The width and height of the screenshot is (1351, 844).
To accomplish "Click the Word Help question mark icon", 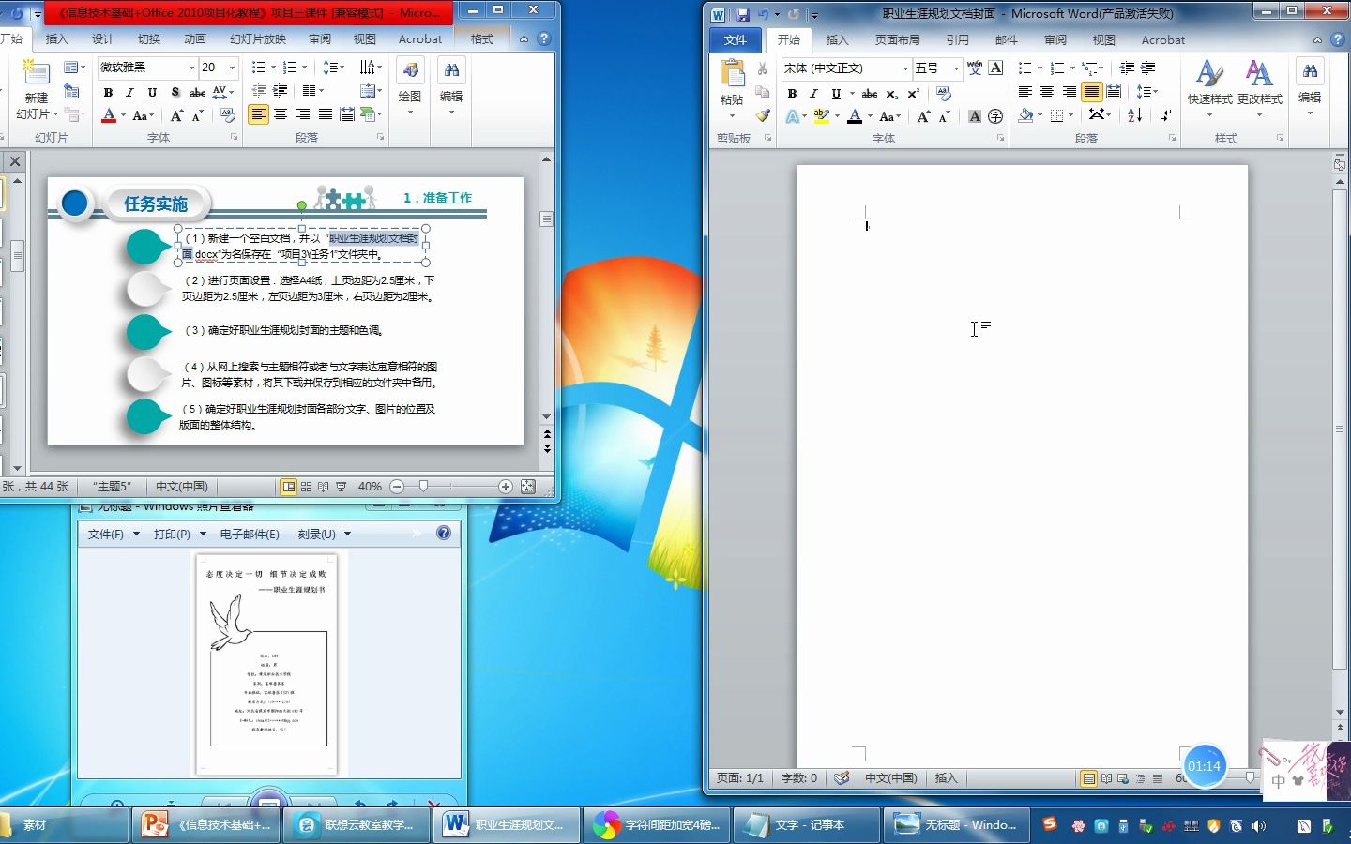I will coord(1338,40).
